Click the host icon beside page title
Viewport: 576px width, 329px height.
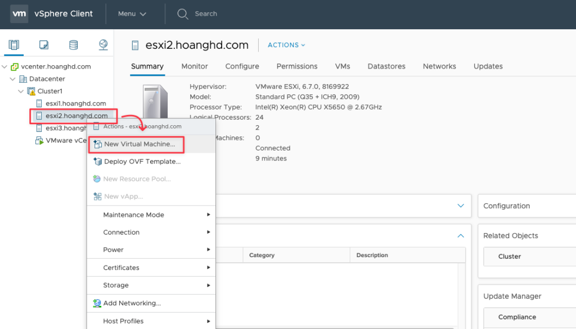coord(135,45)
